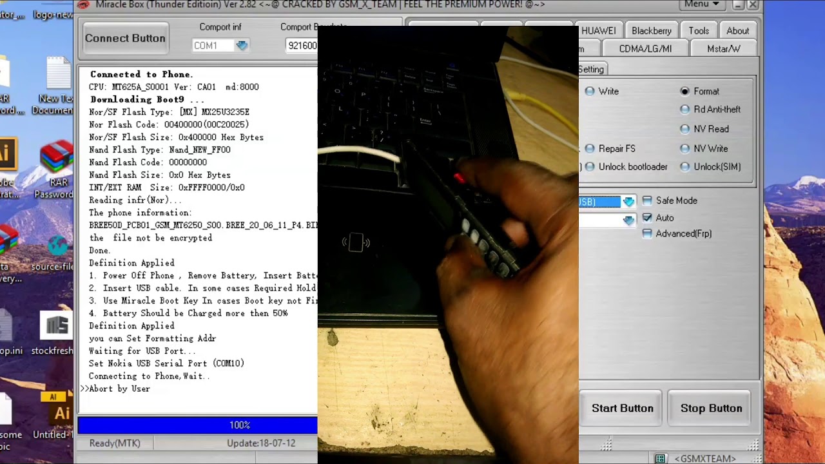825x464 pixels.
Task: Open the Tools tab
Action: 699,31
